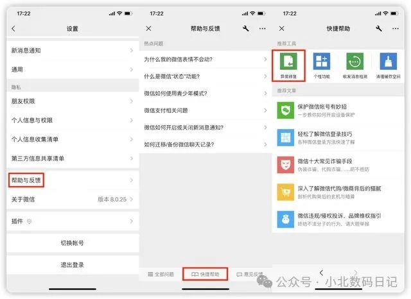Viewport: 411px width, 299px height.
Task: Expand chevron on 帮助与反馈 settings row
Action: [x=132, y=180]
